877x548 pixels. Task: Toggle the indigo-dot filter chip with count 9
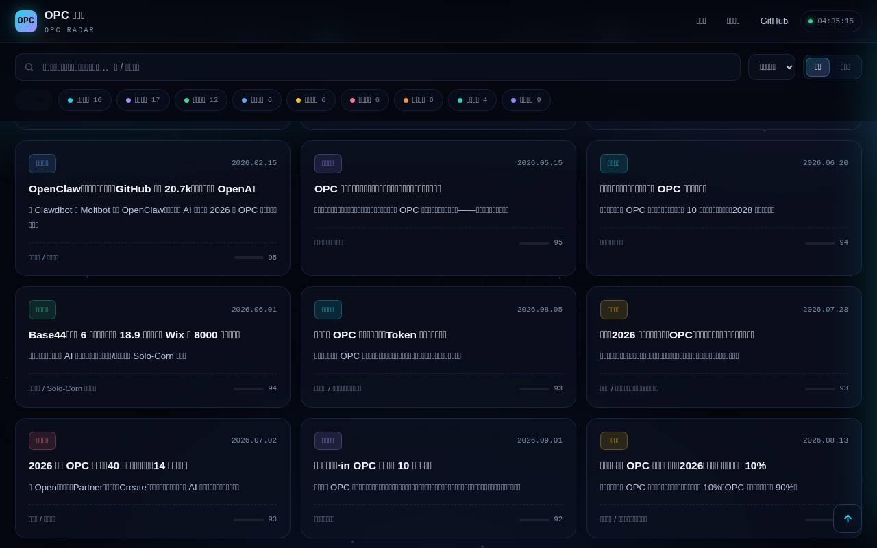click(526, 100)
